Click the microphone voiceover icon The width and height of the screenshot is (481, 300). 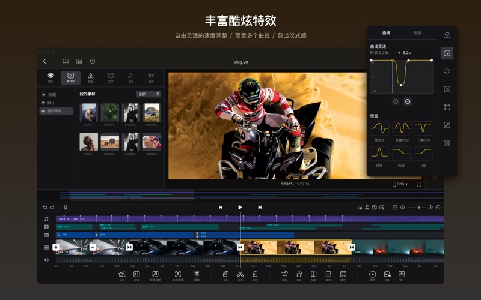[x=66, y=207]
